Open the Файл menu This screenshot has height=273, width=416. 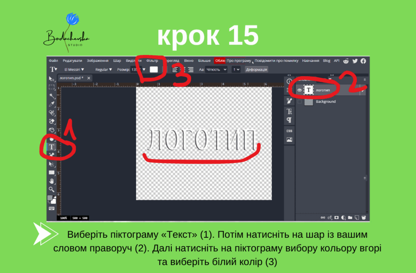tap(53, 61)
